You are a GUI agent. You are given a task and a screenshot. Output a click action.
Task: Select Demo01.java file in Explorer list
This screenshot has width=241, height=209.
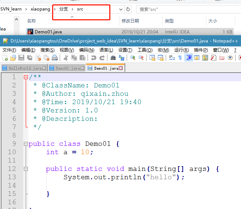pos(130,32)
